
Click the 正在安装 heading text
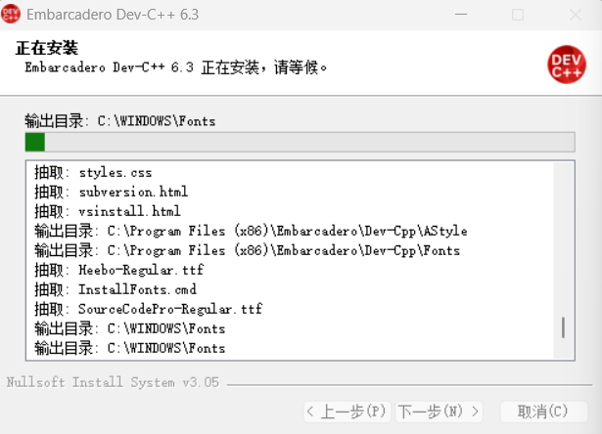46,48
